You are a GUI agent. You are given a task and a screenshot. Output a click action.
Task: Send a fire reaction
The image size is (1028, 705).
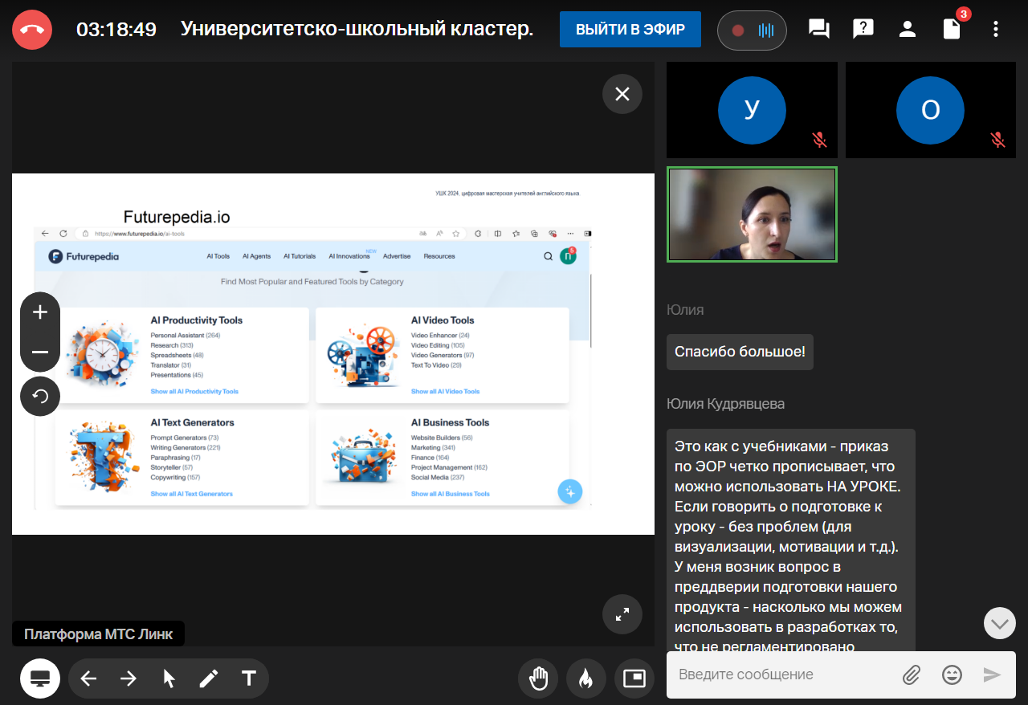(x=586, y=679)
